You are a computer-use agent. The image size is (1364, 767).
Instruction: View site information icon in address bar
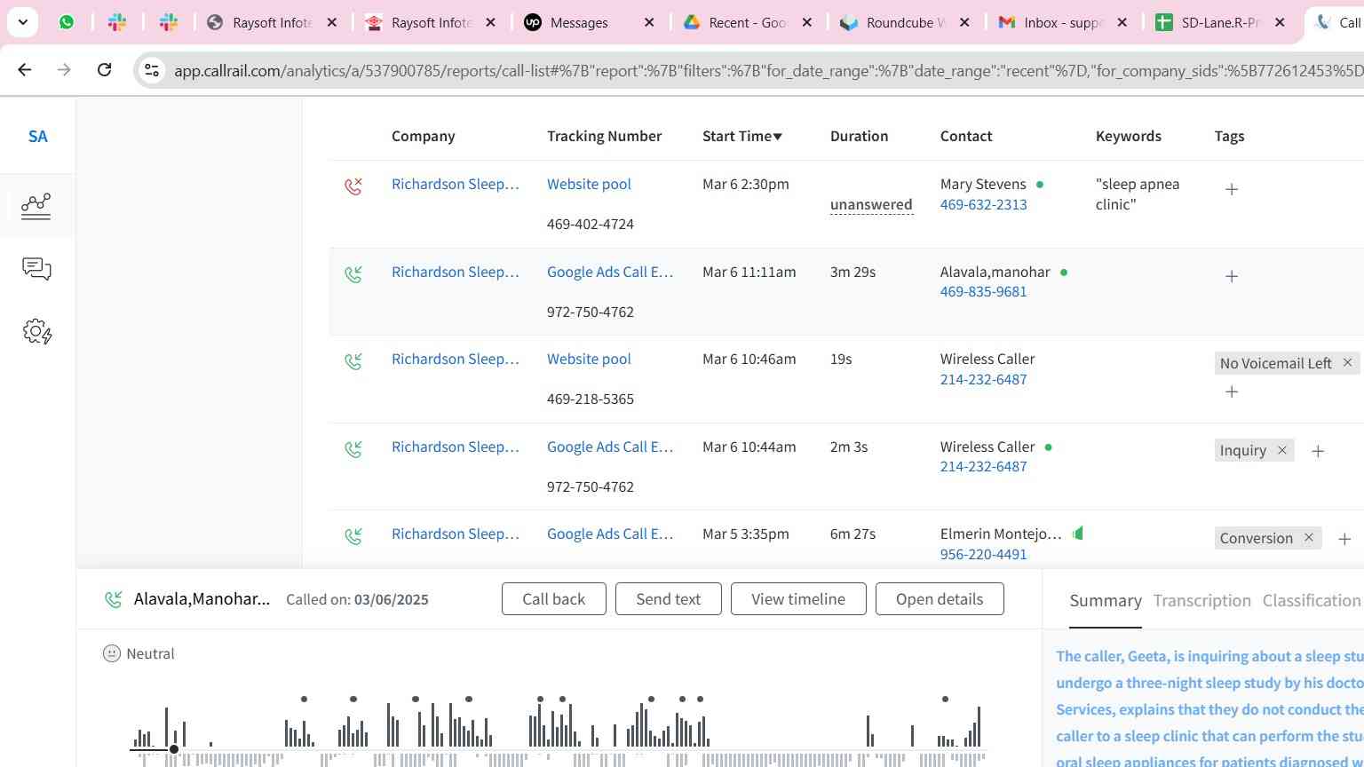click(152, 70)
